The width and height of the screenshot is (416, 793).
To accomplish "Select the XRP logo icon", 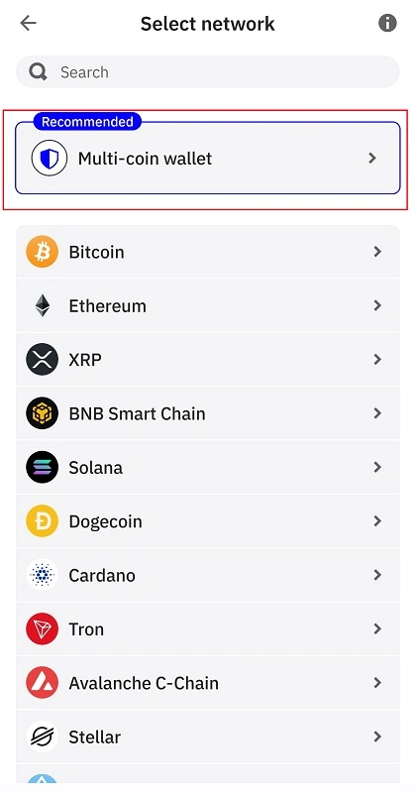I will (42, 360).
